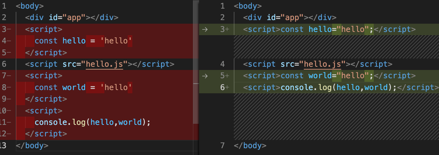Click the <script> tag on original line 7

coord(44,76)
